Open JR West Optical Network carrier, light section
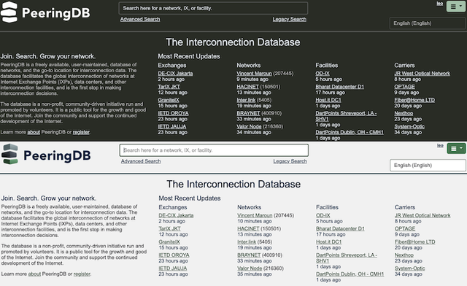The height and width of the screenshot is (286, 467). (422, 215)
